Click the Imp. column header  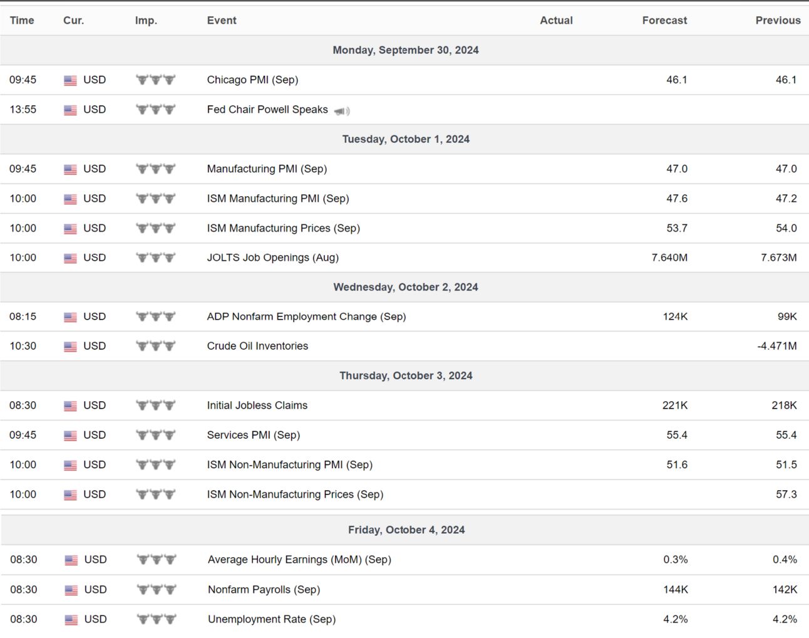click(x=146, y=20)
